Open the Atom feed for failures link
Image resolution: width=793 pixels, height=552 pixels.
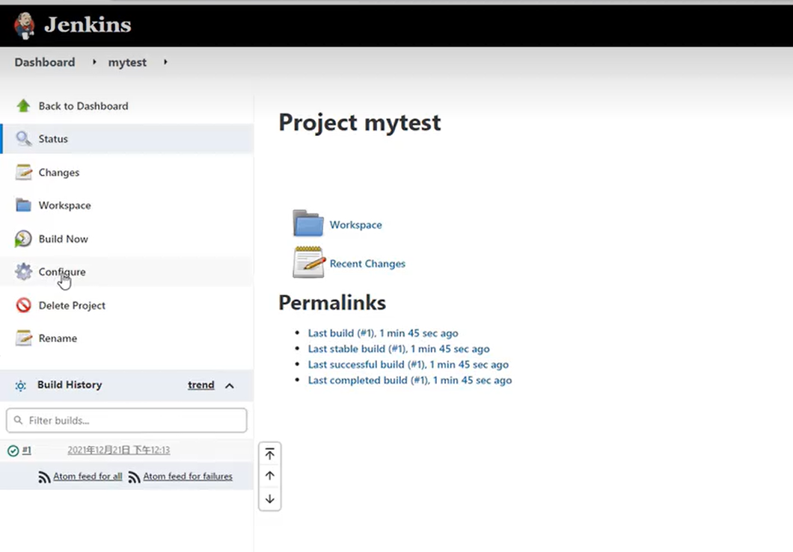188,477
